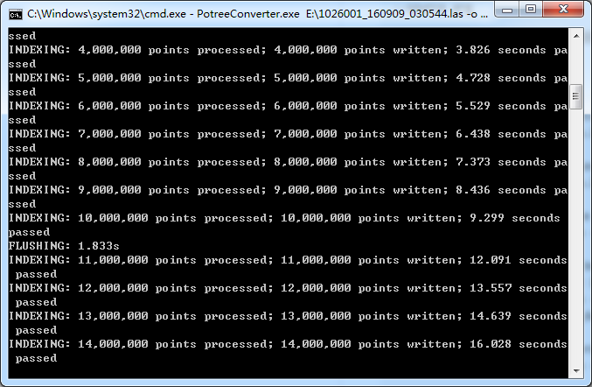Close the cmd.exe window
The height and width of the screenshot is (387, 592).
[x=563, y=10]
